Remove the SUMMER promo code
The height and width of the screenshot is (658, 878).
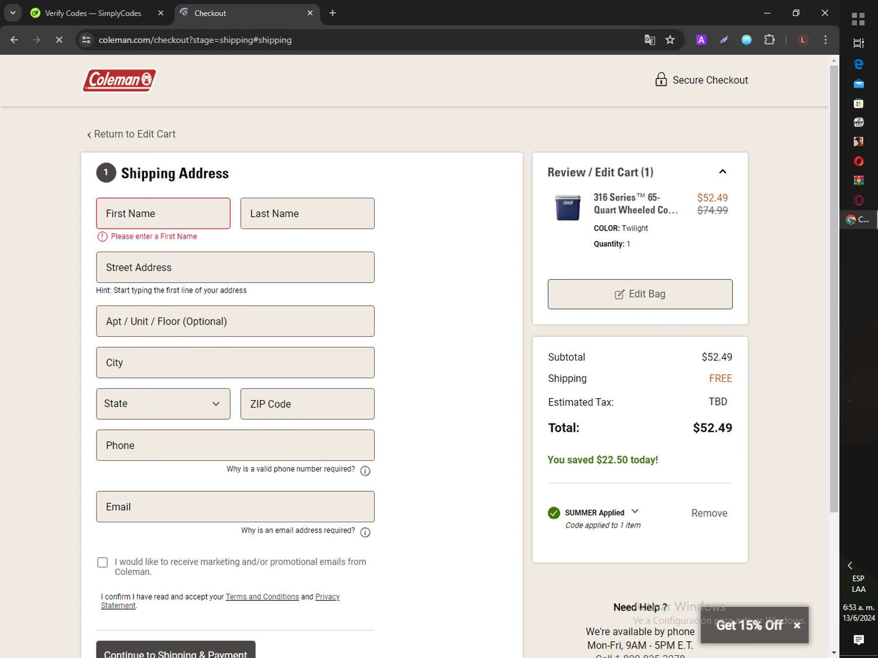[x=709, y=513]
